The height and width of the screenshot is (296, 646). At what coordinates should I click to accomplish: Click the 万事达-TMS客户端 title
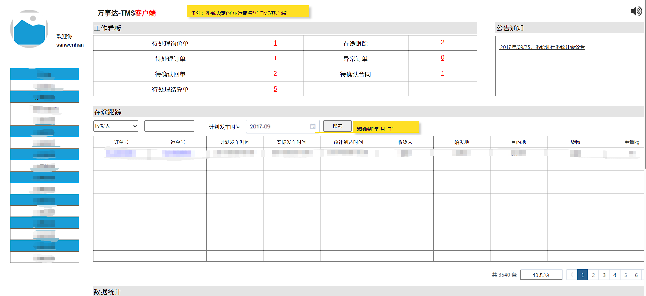pos(127,13)
